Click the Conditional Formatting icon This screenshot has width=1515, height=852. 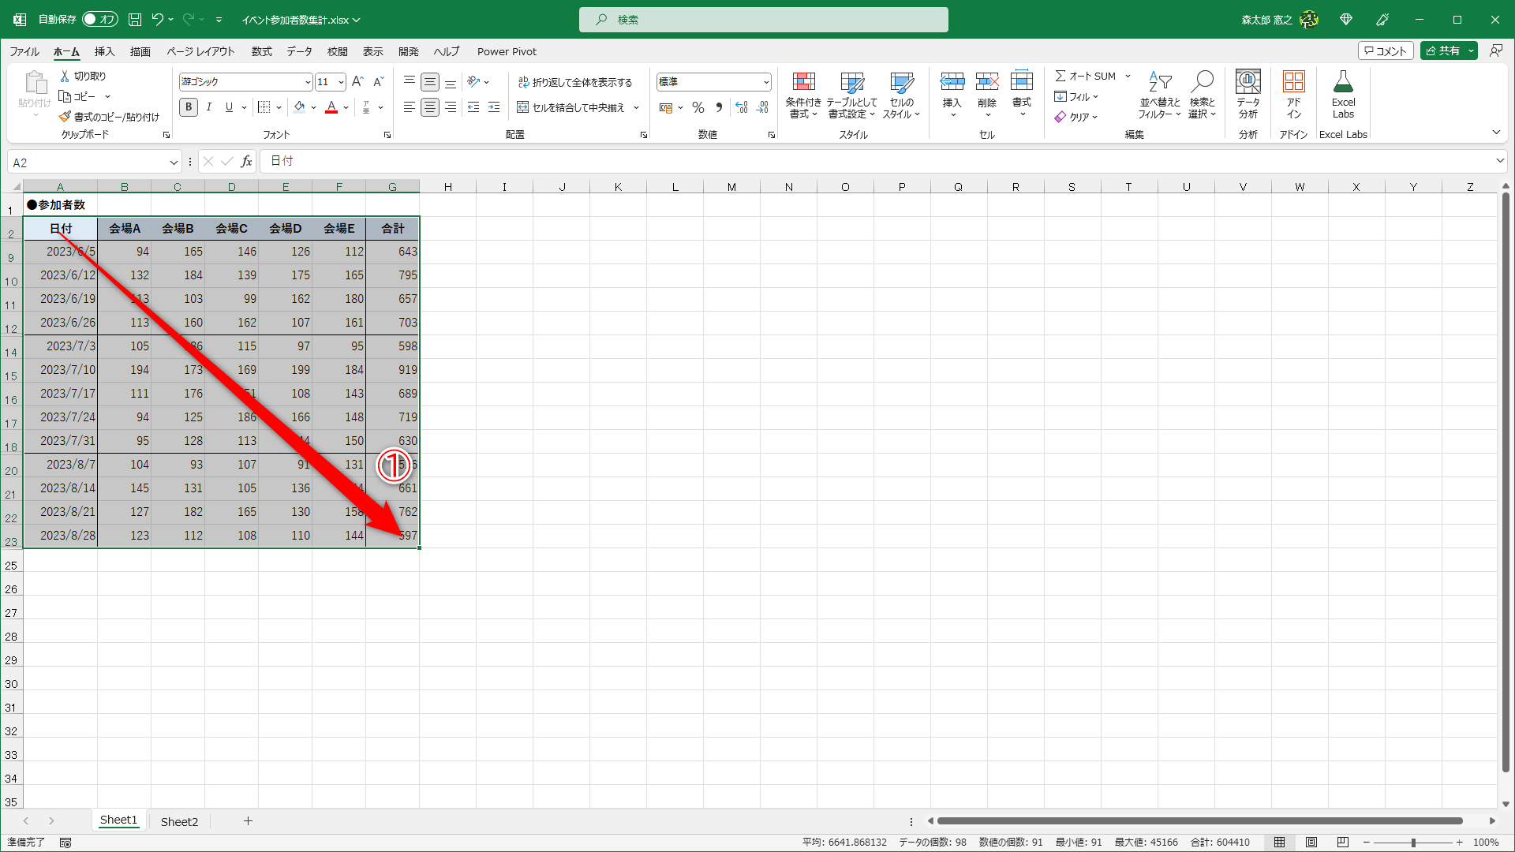pyautogui.click(x=803, y=83)
